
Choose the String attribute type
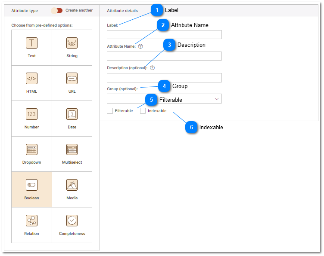click(72, 43)
